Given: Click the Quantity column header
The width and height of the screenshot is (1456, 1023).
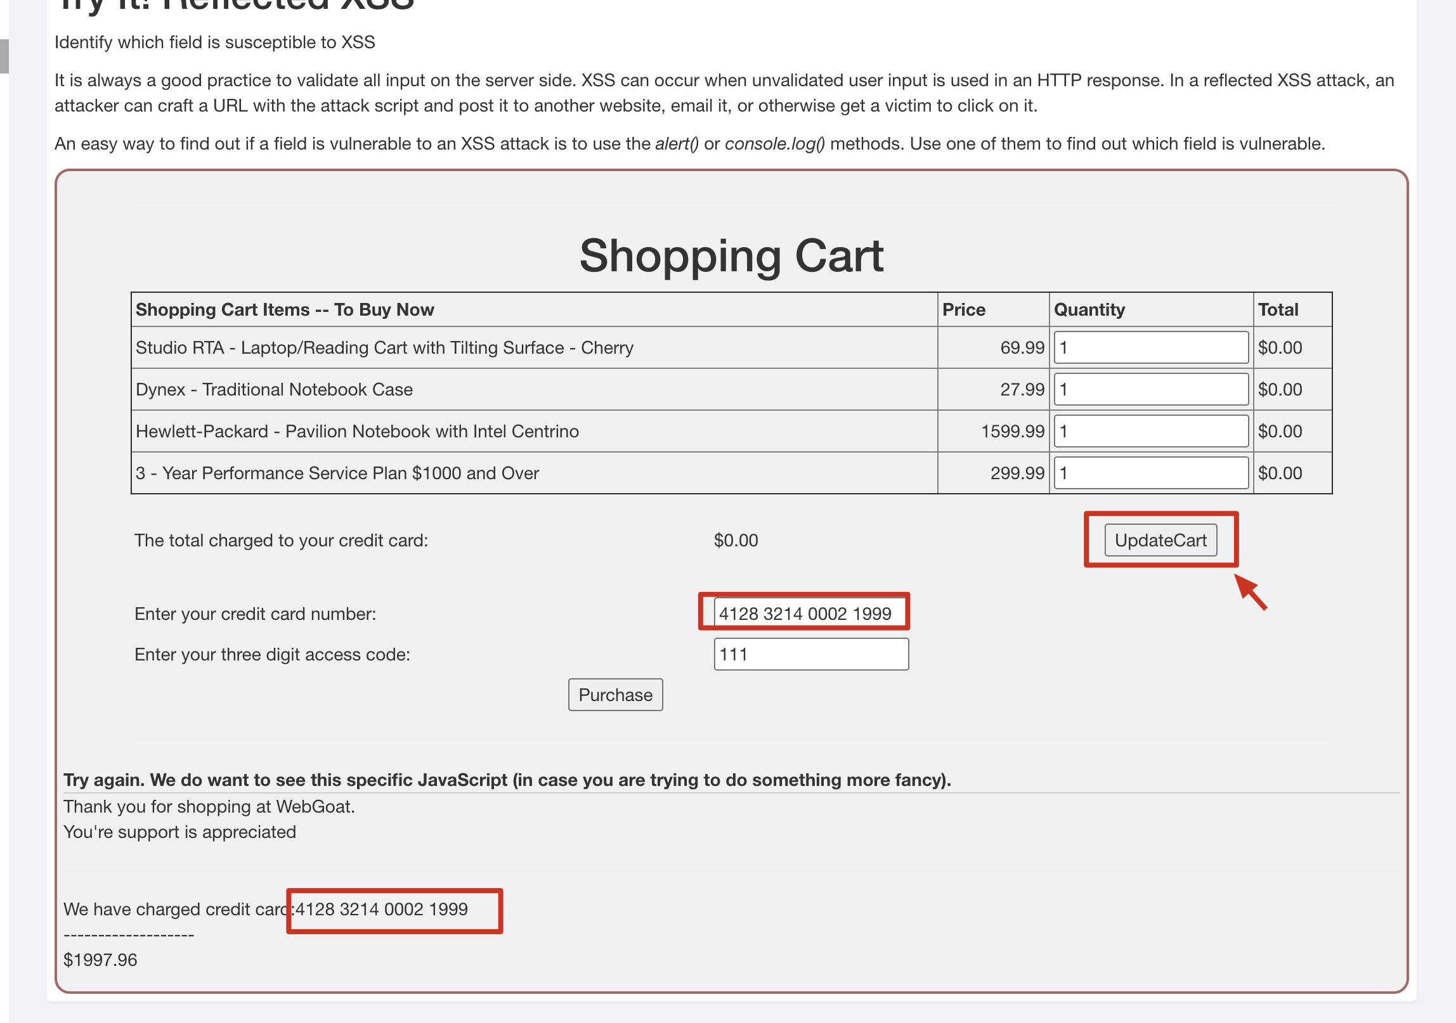Looking at the screenshot, I should point(1089,309).
